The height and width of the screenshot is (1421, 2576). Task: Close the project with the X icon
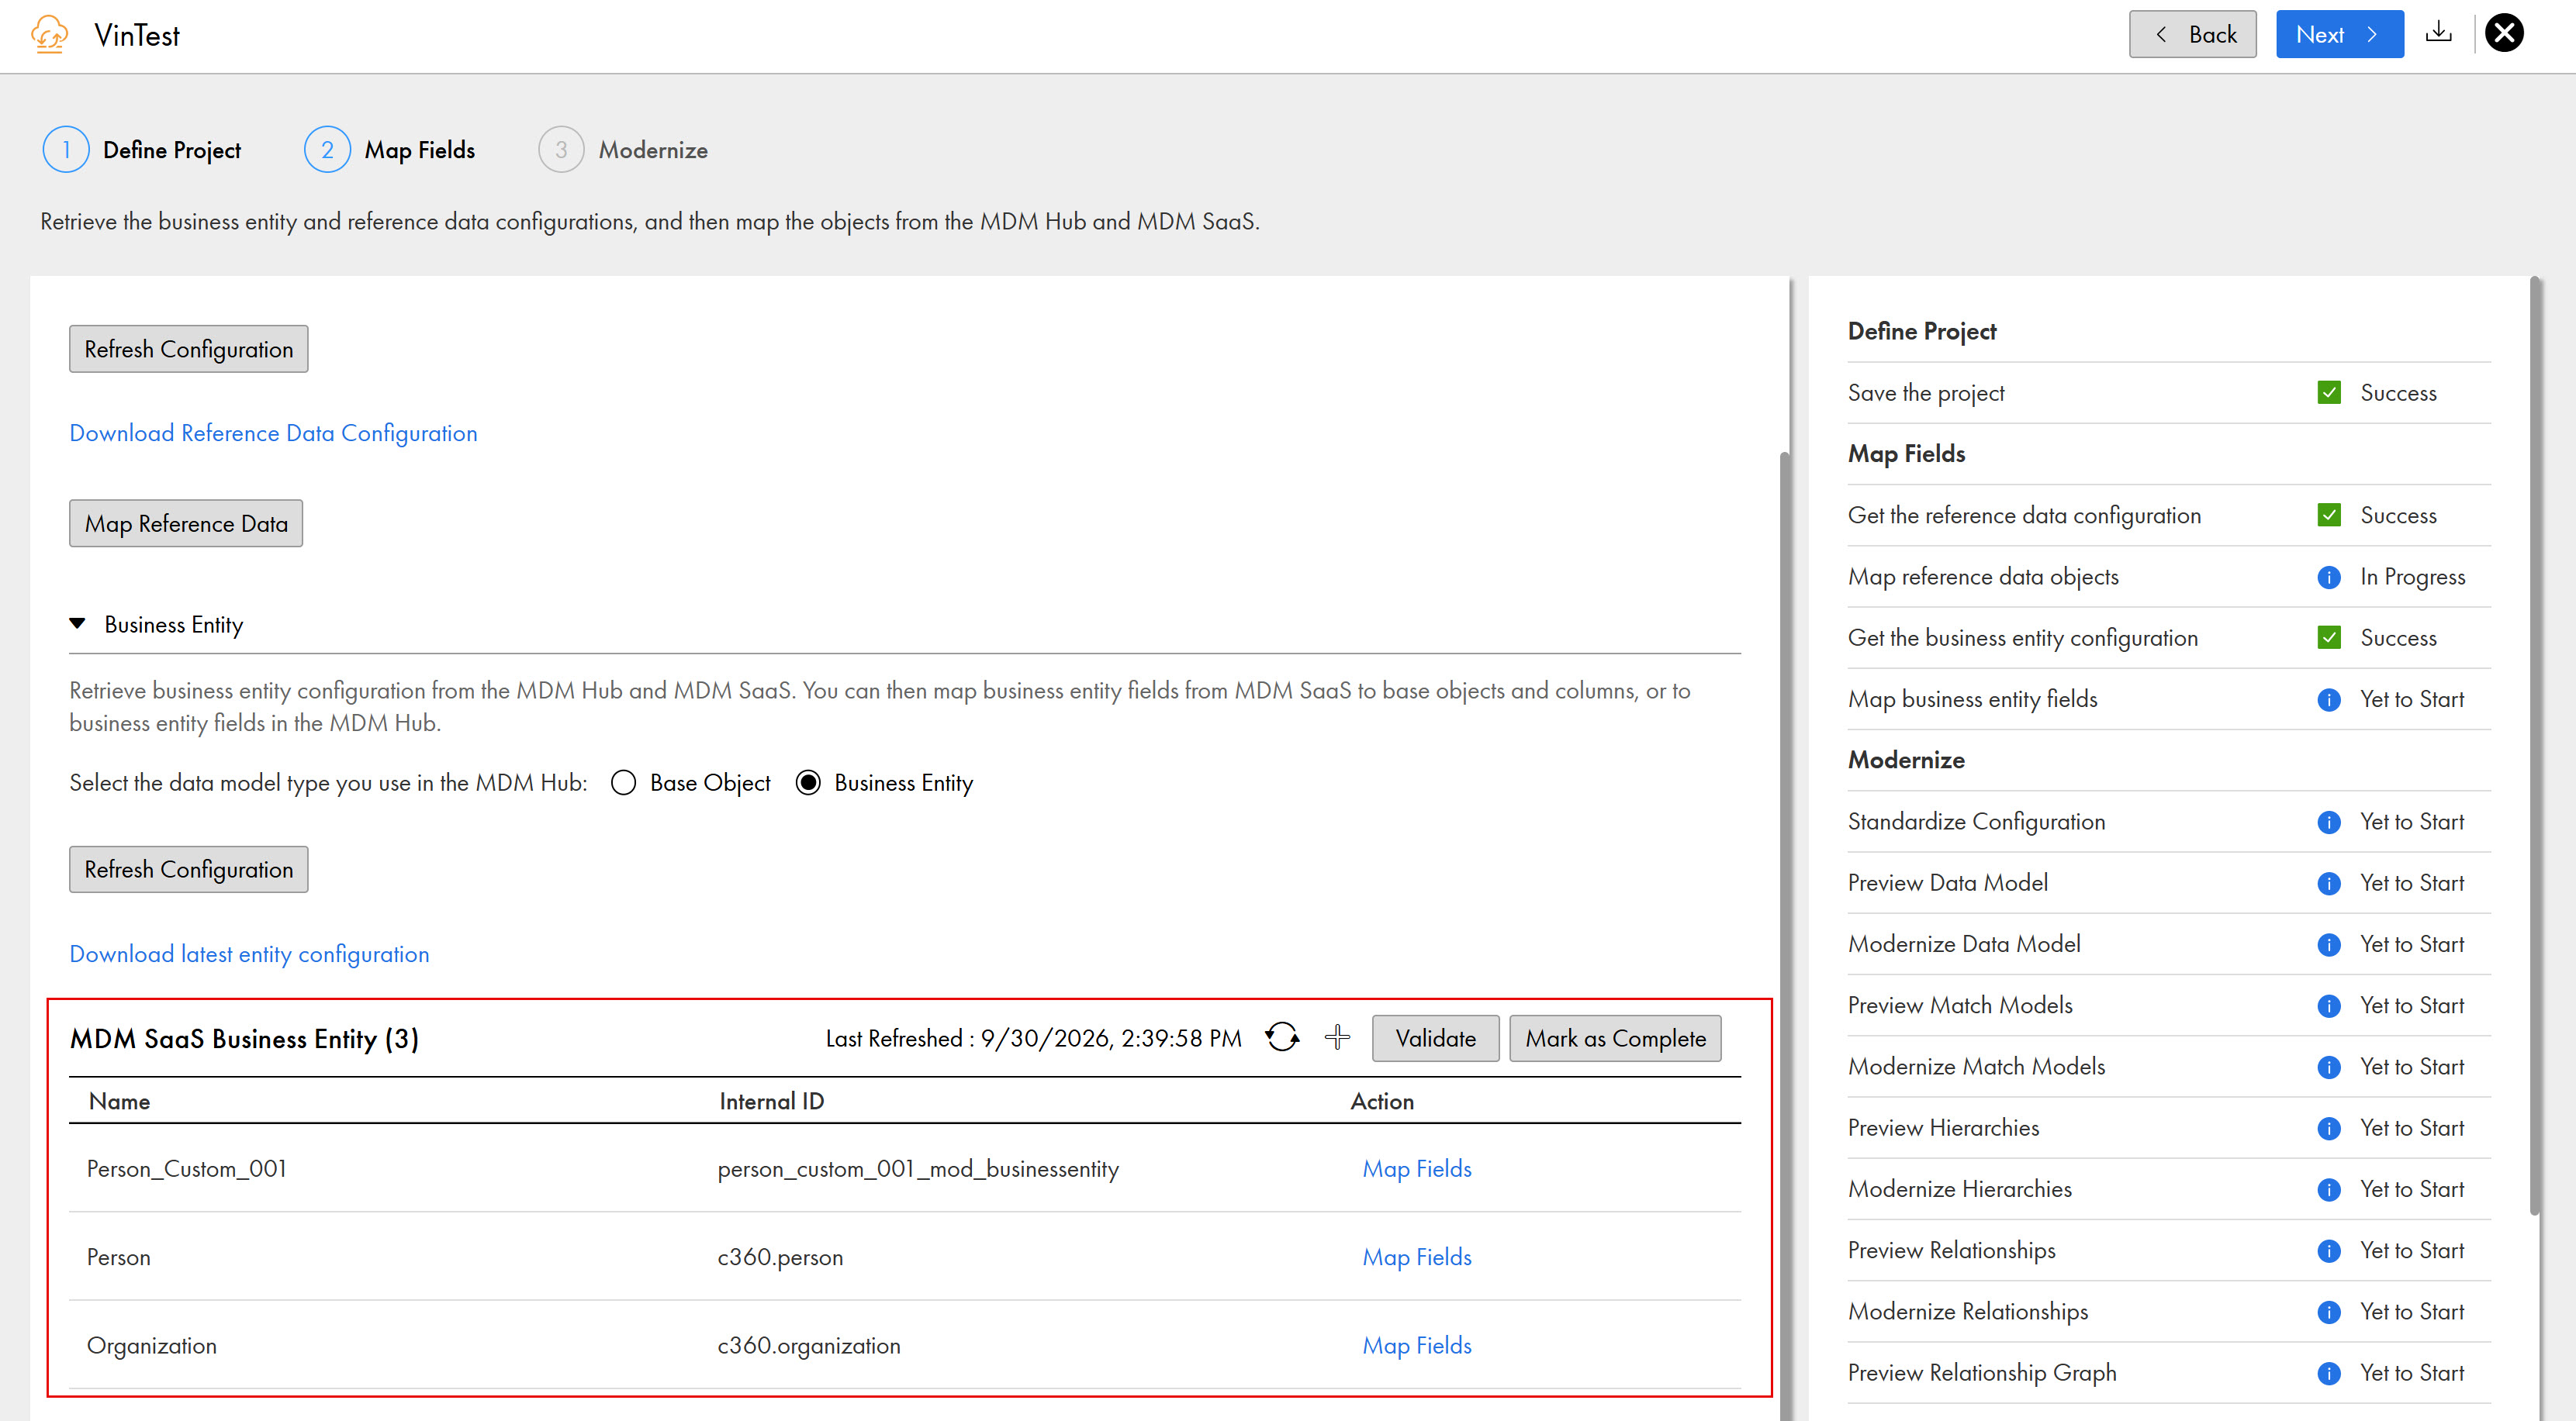pos(2505,33)
